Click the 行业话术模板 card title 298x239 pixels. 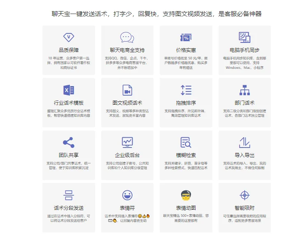pos(69,103)
